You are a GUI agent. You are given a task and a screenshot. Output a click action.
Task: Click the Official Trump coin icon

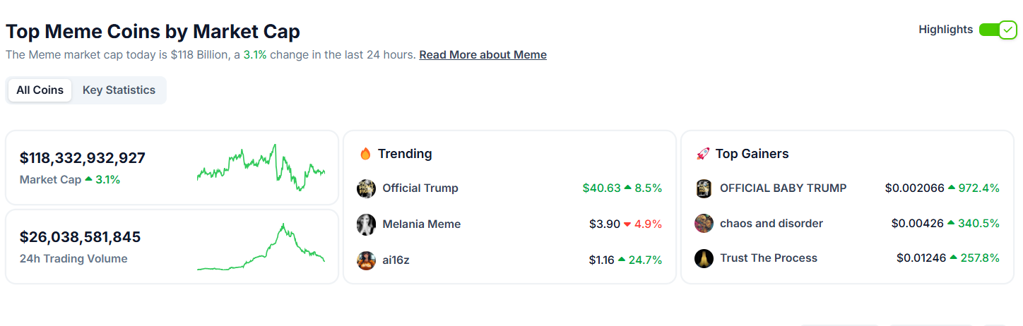(x=366, y=188)
